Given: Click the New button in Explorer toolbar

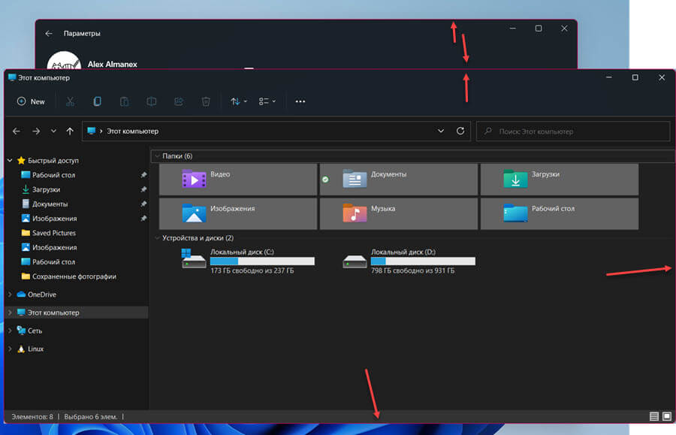Looking at the screenshot, I should (31, 101).
